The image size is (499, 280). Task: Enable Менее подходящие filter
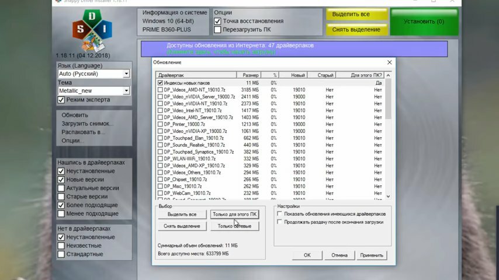61,214
